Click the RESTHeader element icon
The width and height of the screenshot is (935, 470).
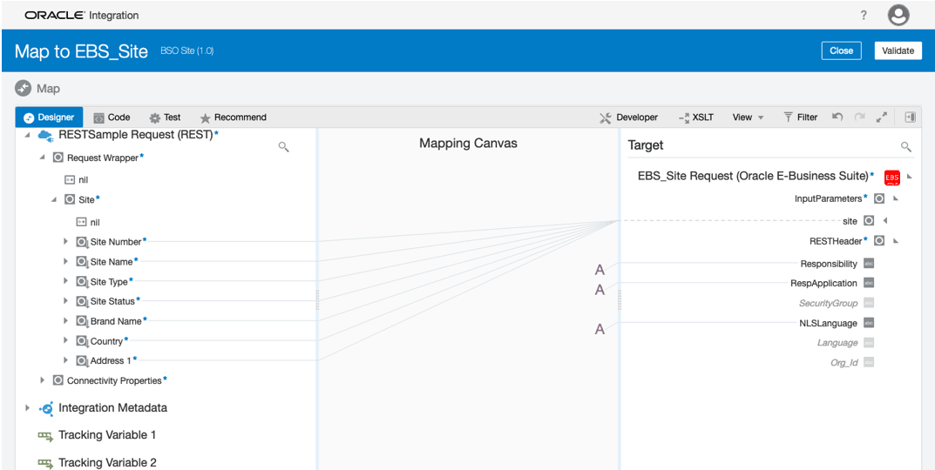pyautogui.click(x=879, y=241)
